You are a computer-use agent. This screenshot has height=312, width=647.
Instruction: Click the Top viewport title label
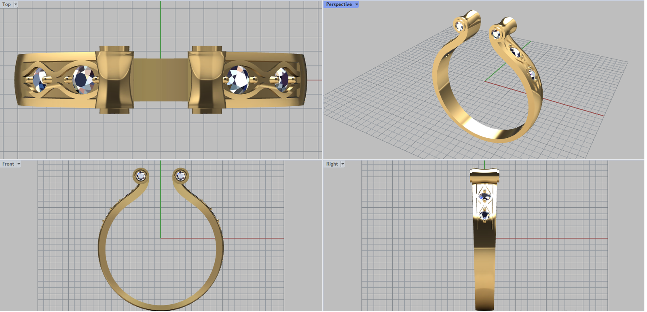point(6,4)
